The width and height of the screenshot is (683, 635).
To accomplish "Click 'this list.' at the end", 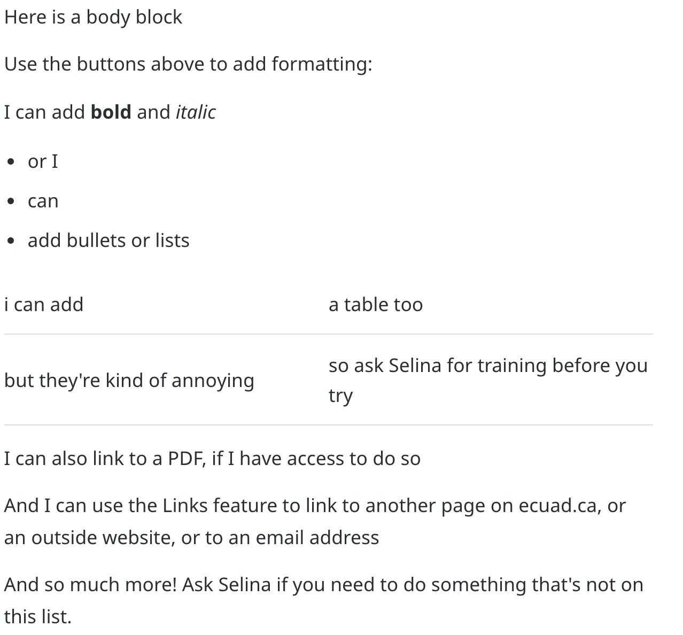I will [38, 616].
